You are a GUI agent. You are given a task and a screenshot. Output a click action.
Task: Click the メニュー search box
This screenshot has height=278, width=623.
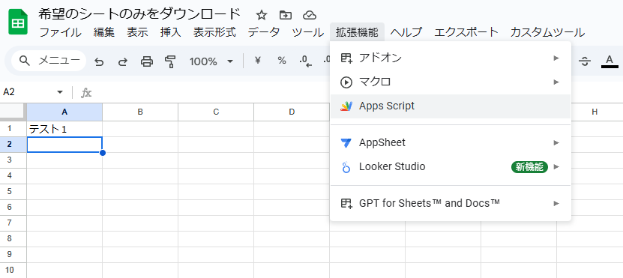[49, 61]
